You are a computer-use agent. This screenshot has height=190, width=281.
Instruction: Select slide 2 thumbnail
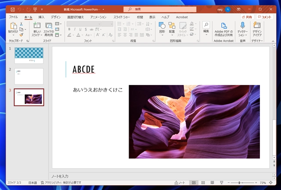pyautogui.click(x=29, y=76)
